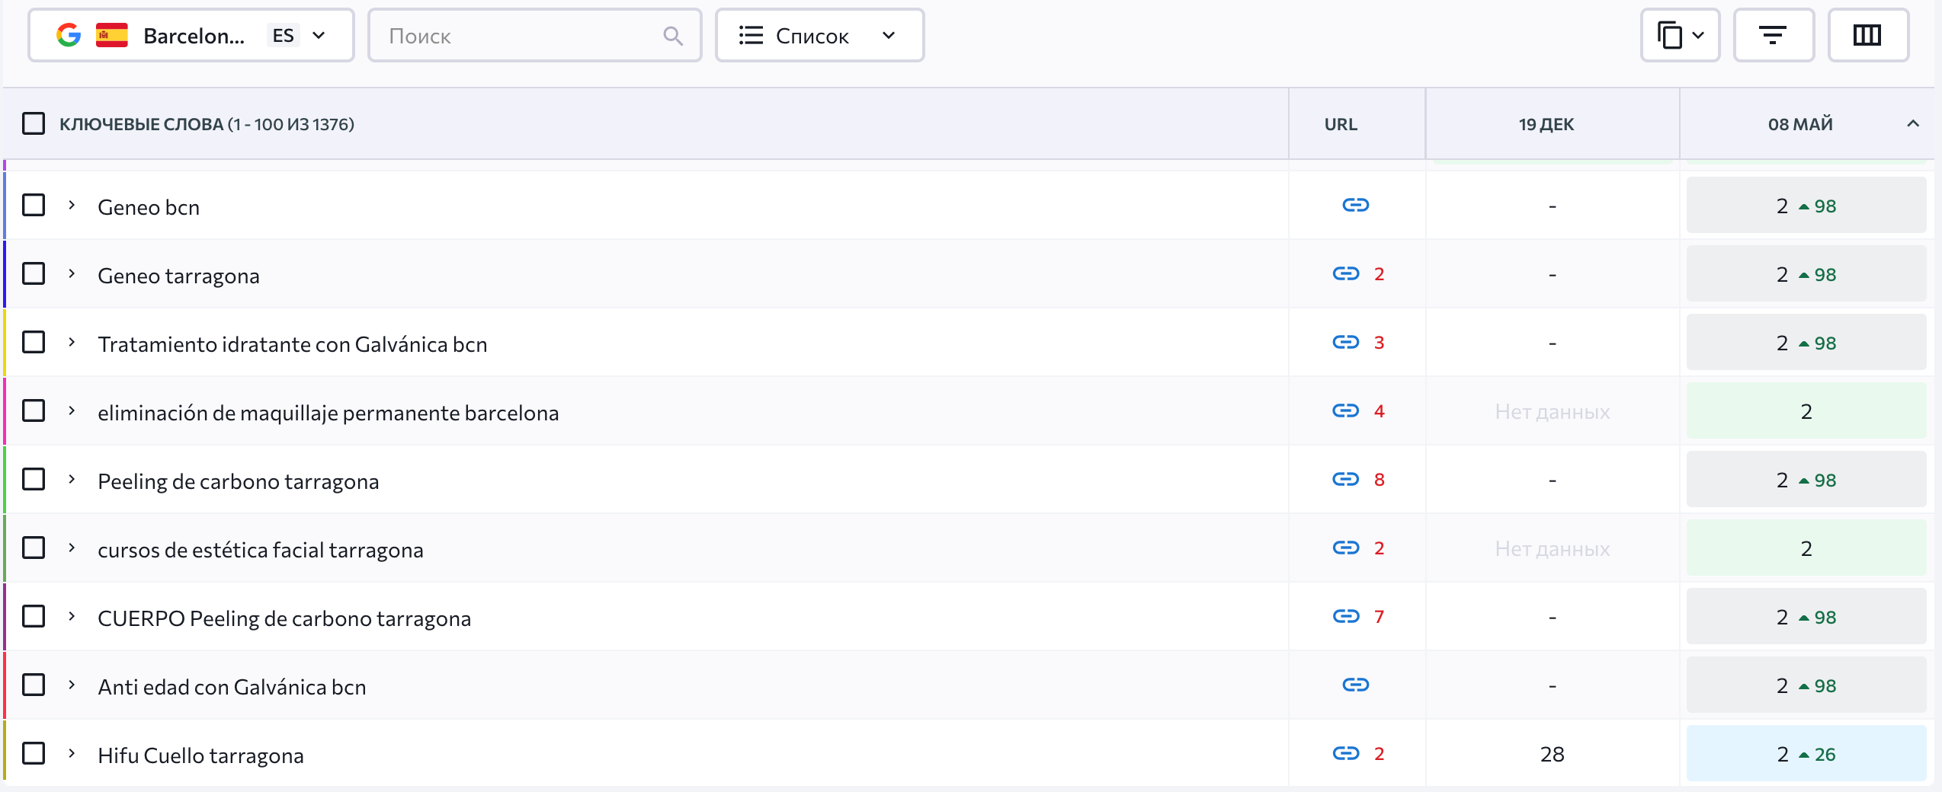The image size is (1942, 792).
Task: Click the search magnifier icon
Action: click(672, 36)
